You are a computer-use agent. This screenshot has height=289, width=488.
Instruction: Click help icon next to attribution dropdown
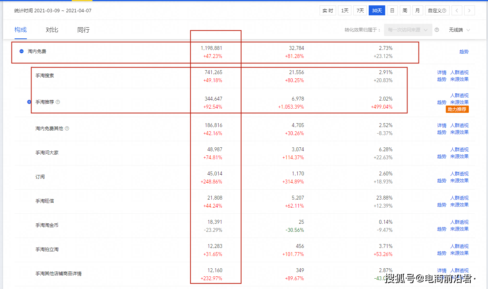437,30
